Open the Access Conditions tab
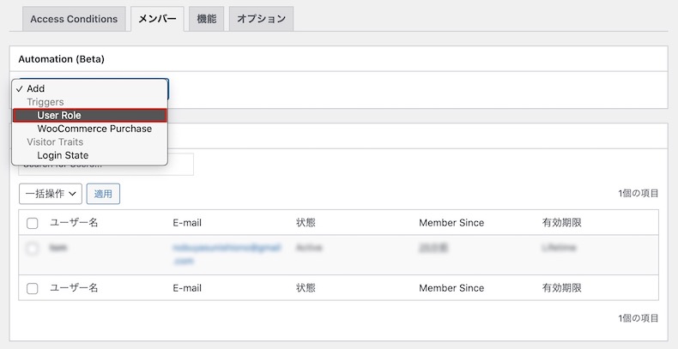 (x=74, y=19)
